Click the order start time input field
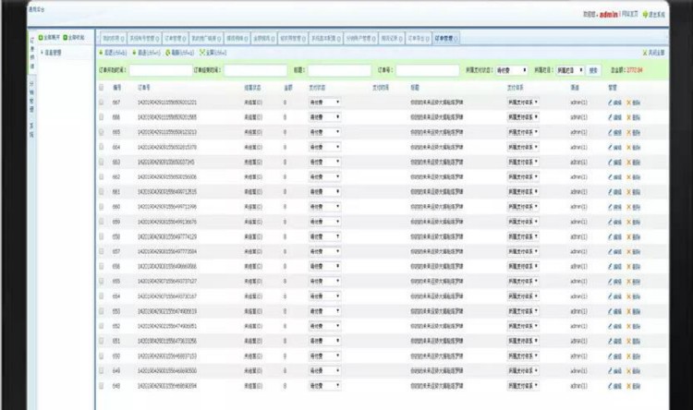This screenshot has width=693, height=410. tap(160, 69)
